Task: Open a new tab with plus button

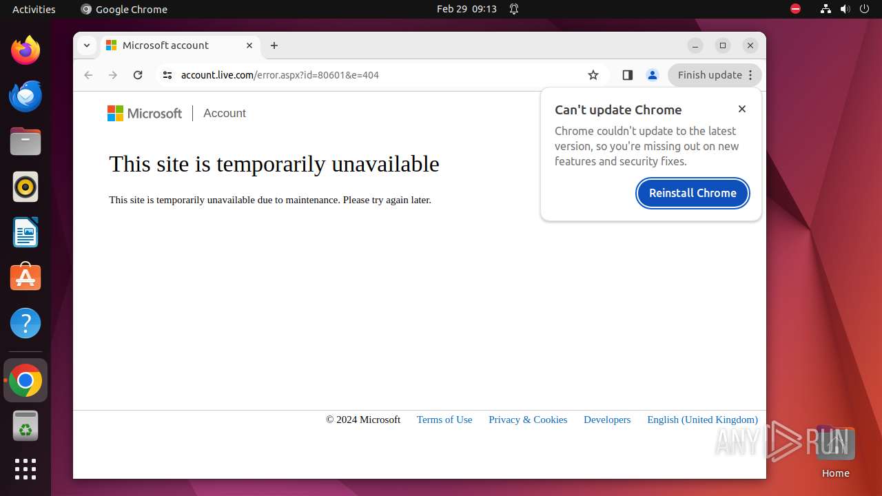Action: coord(274,45)
